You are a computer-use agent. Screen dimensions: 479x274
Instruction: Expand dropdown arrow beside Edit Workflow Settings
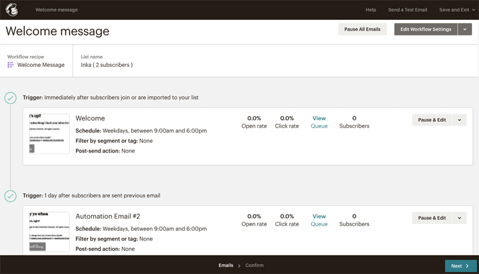[x=465, y=29]
